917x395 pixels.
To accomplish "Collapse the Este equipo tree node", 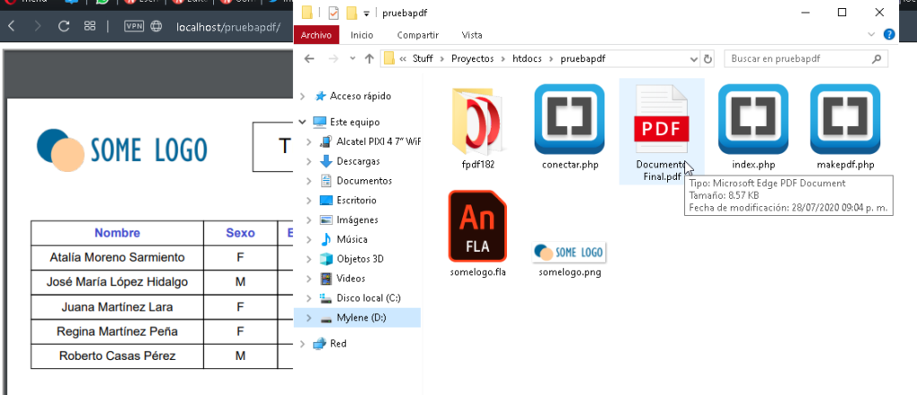I will 303,123.
